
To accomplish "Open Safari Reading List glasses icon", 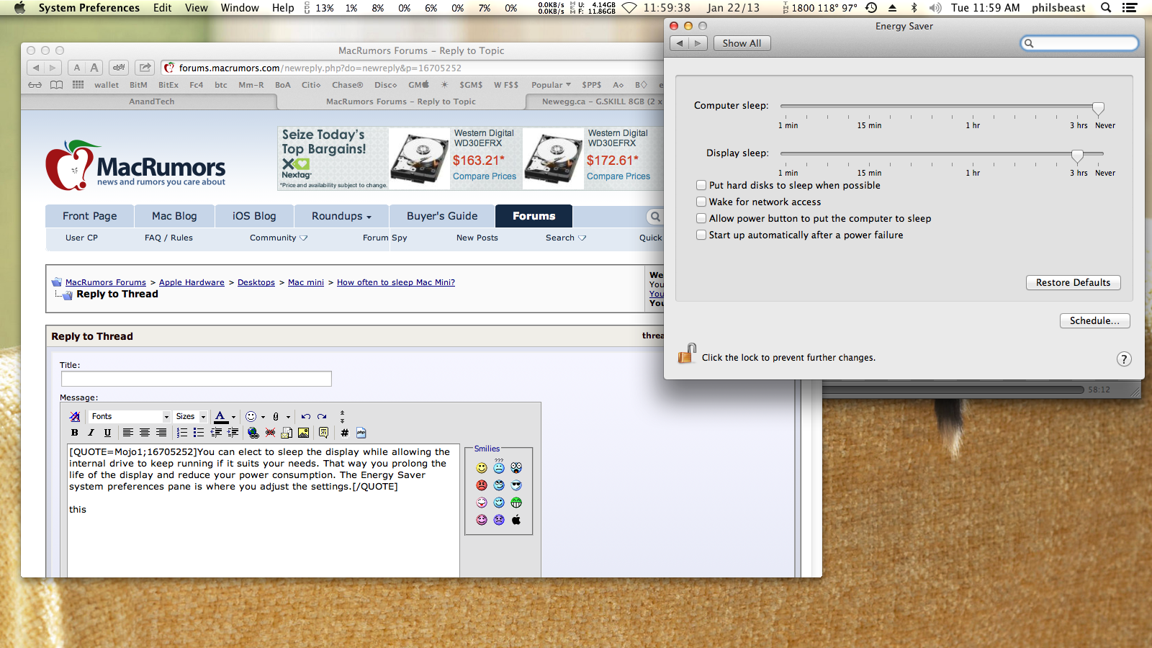I will 35,85.
